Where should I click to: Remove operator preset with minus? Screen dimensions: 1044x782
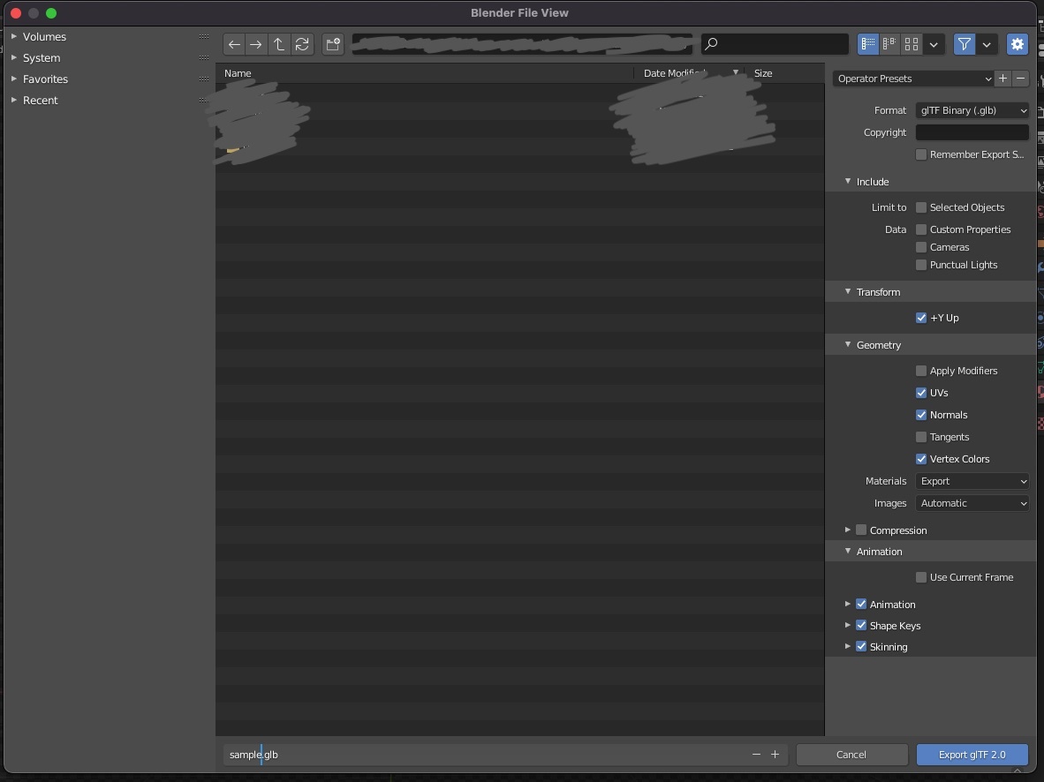click(1021, 79)
